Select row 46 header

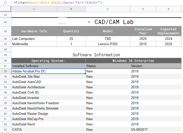tap(6, 39)
